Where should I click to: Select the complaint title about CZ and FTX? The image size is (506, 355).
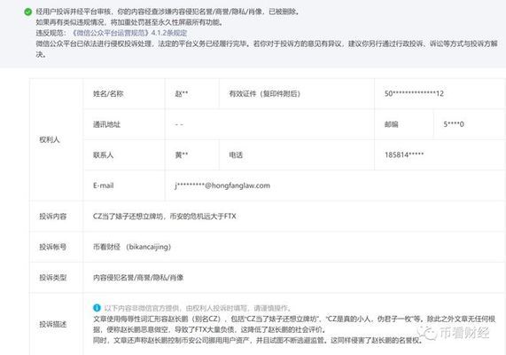pyautogui.click(x=164, y=217)
